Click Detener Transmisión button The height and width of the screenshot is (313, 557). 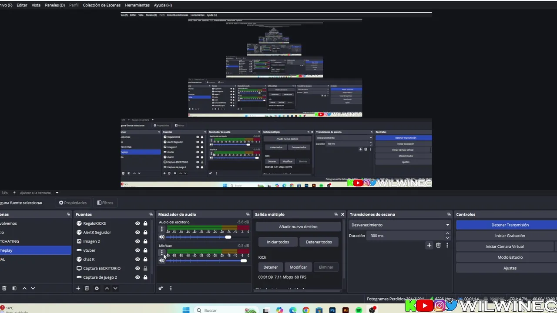pyautogui.click(x=507, y=225)
